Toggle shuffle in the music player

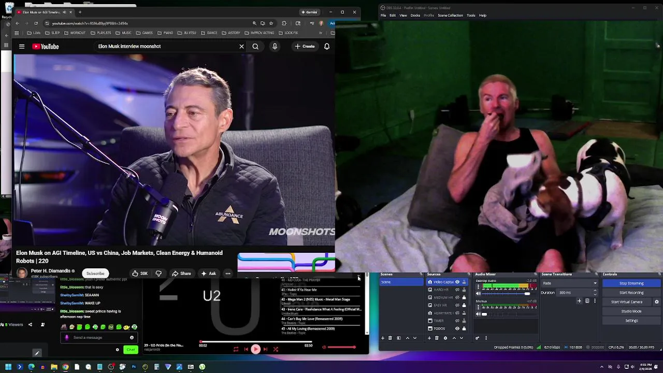(276, 349)
